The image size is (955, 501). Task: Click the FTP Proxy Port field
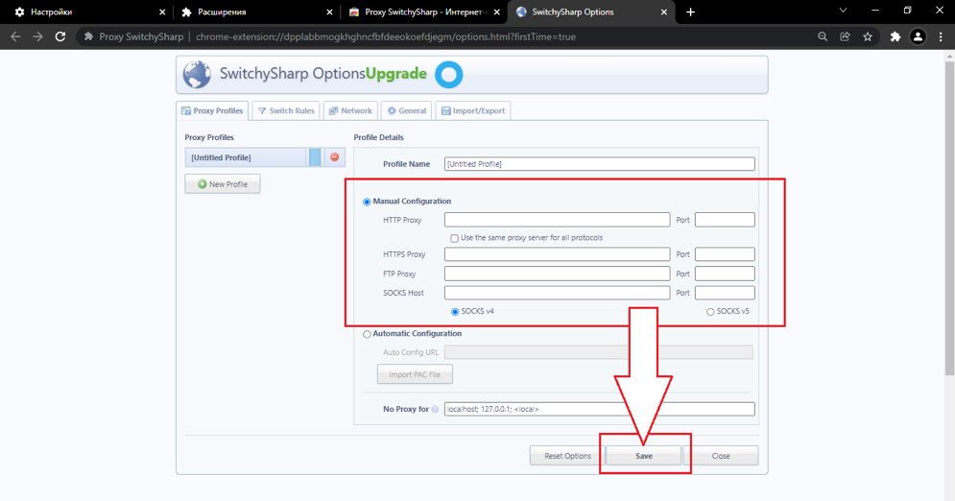point(725,274)
